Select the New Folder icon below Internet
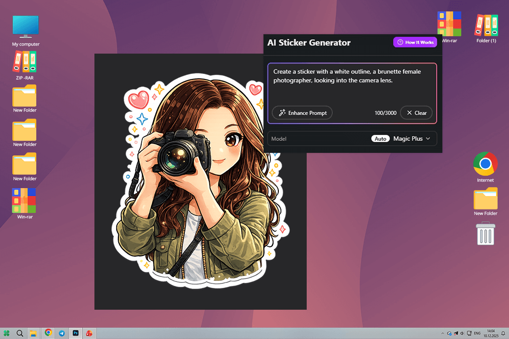The width and height of the screenshot is (509, 339). pos(485,202)
